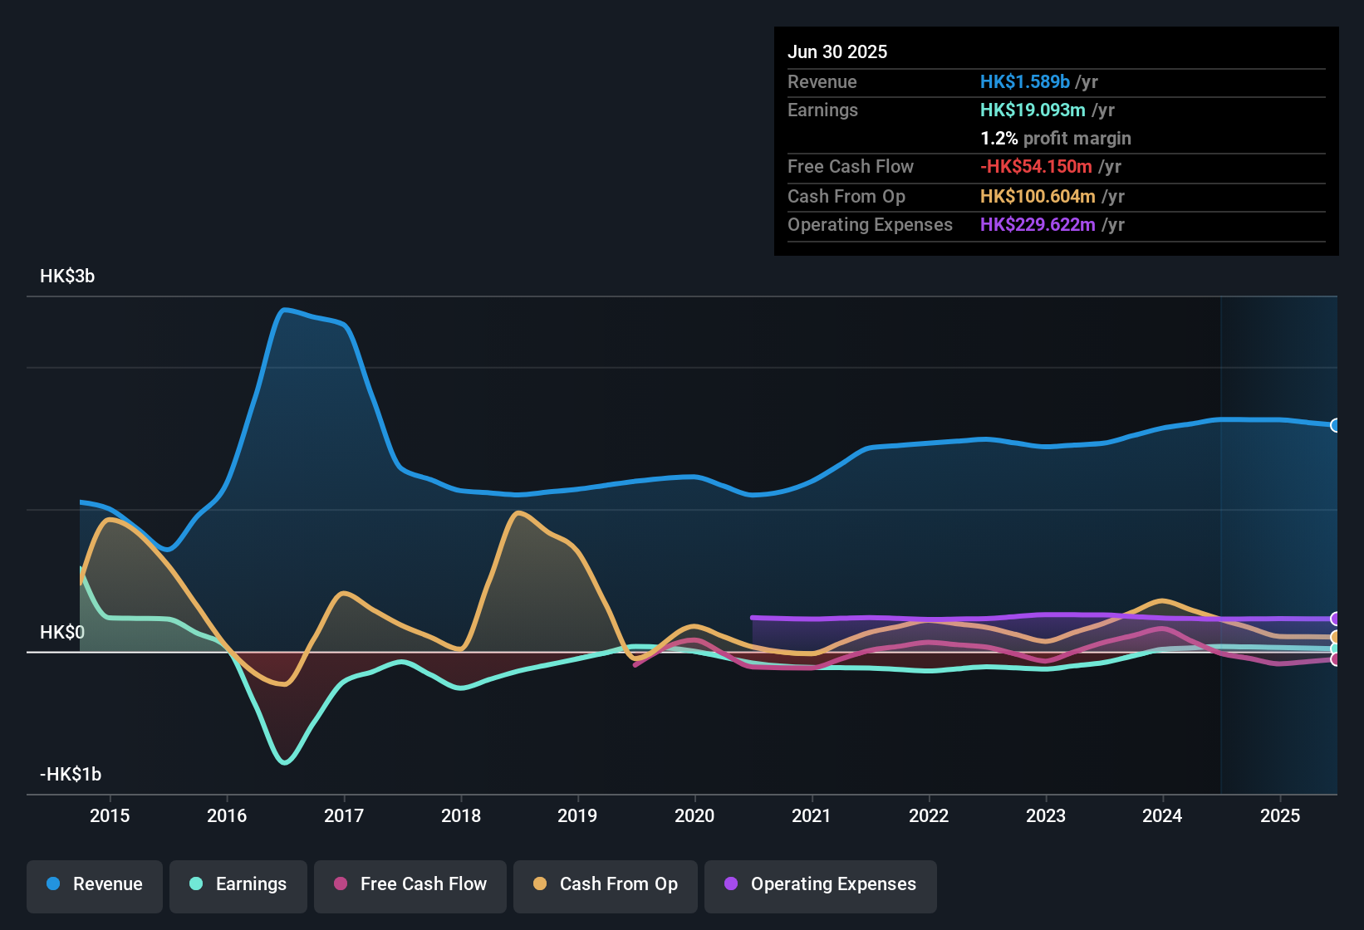Image resolution: width=1364 pixels, height=930 pixels.
Task: Select the Operating Expenses endpoint marker
Action: pyautogui.click(x=1336, y=619)
